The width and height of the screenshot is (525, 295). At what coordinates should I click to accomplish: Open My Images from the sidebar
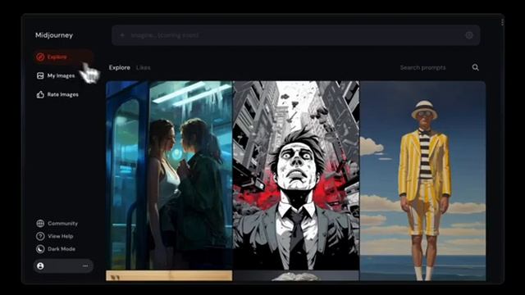[x=56, y=76]
